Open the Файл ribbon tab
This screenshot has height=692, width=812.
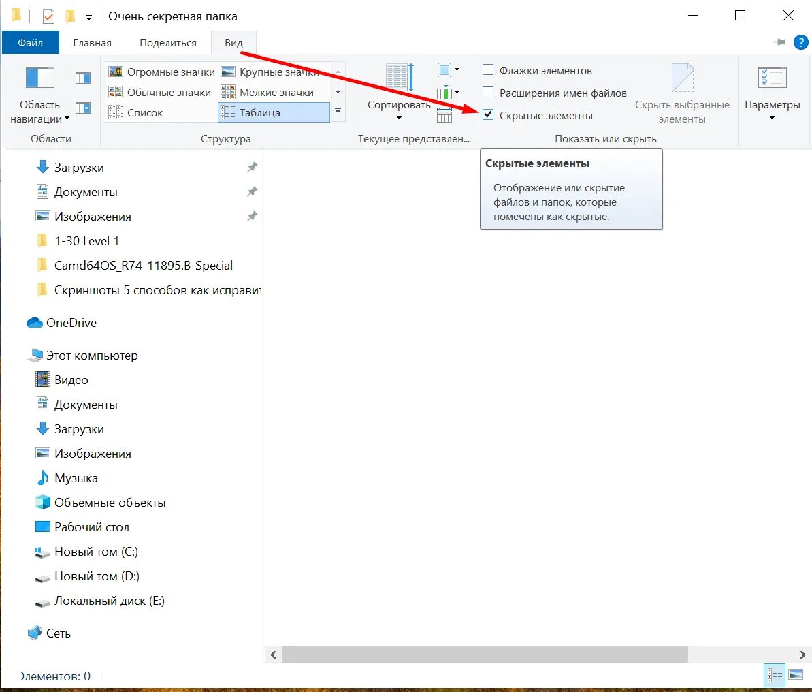(30, 42)
